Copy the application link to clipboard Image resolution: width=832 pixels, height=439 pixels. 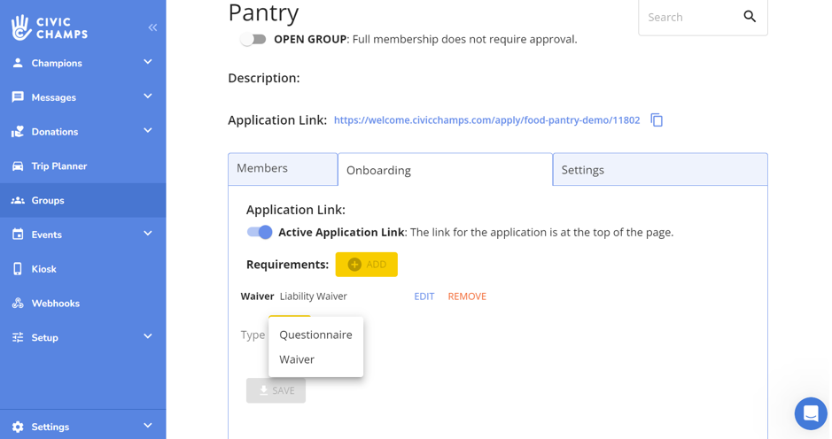point(657,120)
